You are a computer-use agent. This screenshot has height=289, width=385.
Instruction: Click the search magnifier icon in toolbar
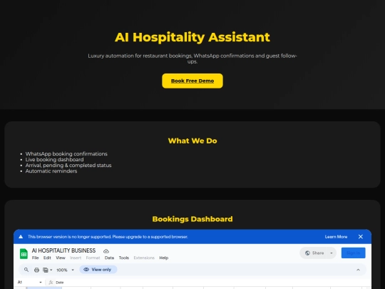coord(26,270)
